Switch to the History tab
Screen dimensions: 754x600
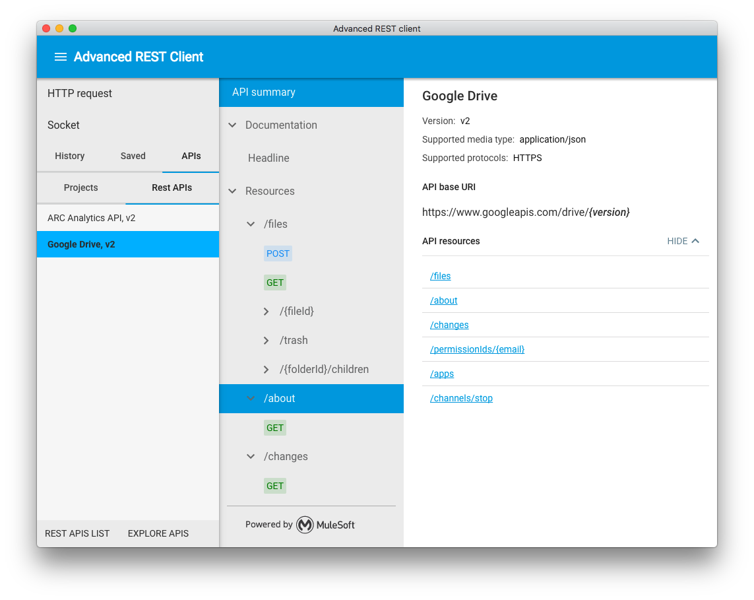point(70,156)
